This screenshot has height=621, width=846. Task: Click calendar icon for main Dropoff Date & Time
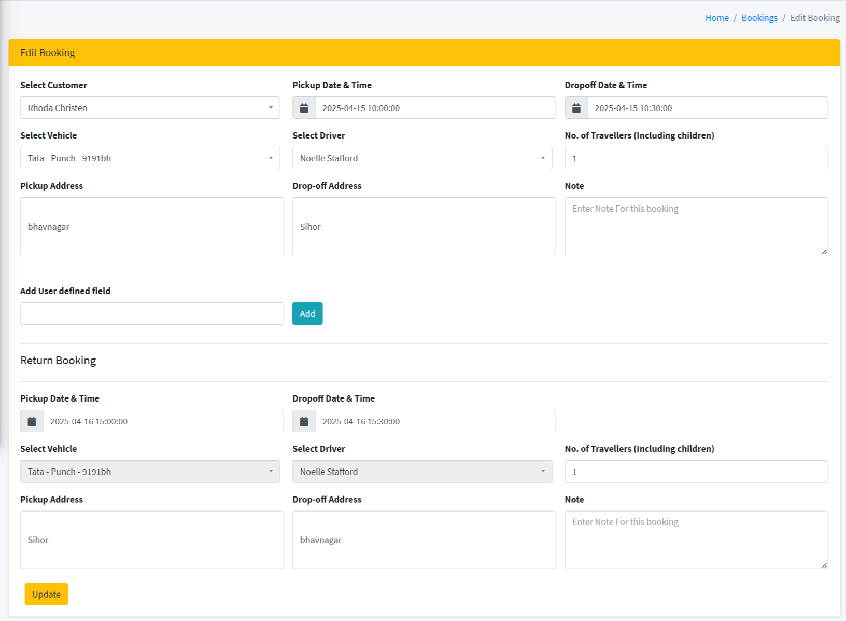pos(576,108)
